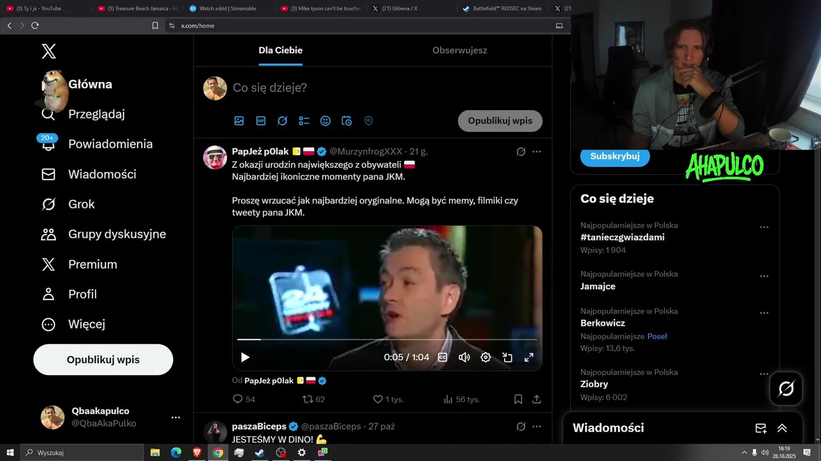Seek on the video progress bar
The image size is (821, 461).
point(387,339)
